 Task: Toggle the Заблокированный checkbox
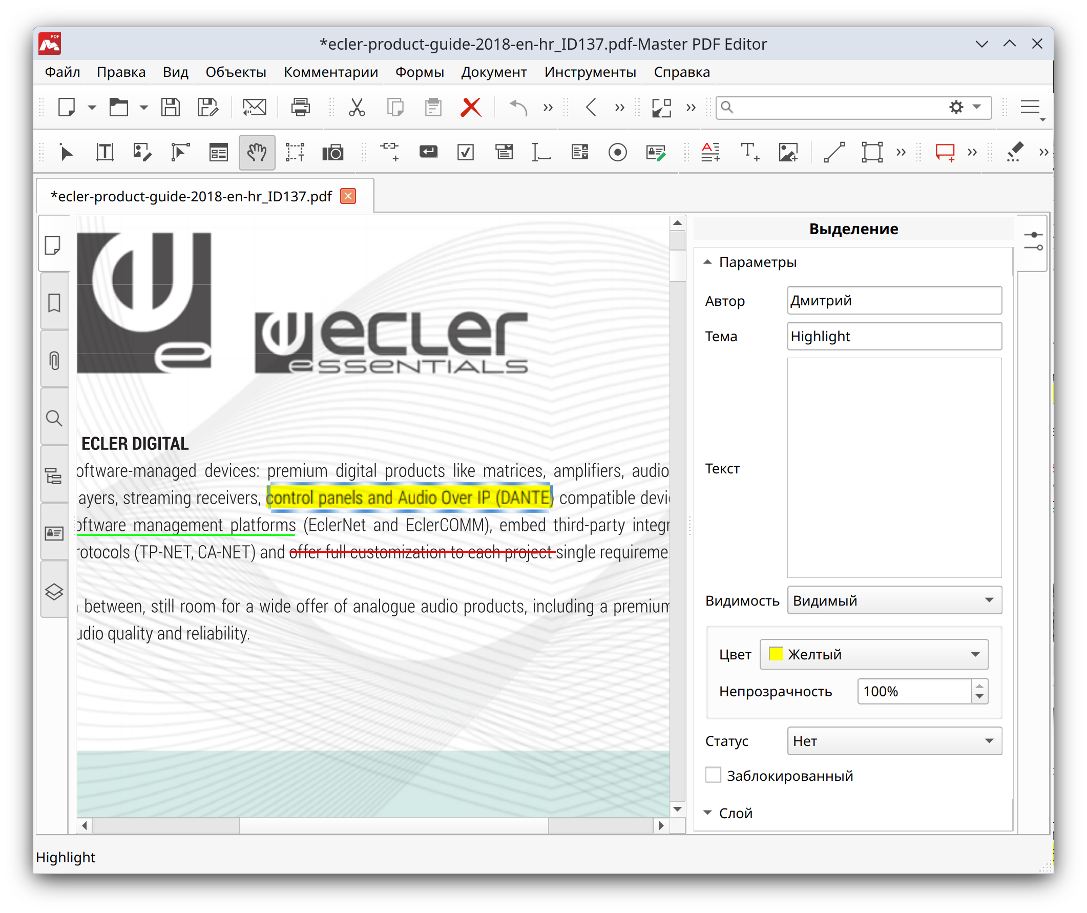(x=713, y=775)
